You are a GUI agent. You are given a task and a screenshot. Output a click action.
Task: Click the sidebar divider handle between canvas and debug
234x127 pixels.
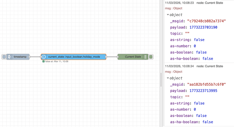[x=161, y=80]
